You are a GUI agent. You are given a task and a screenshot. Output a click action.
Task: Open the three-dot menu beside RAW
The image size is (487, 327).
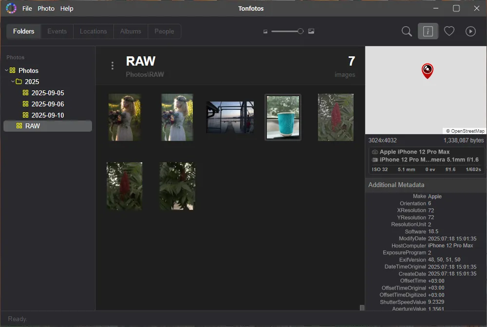coord(112,66)
